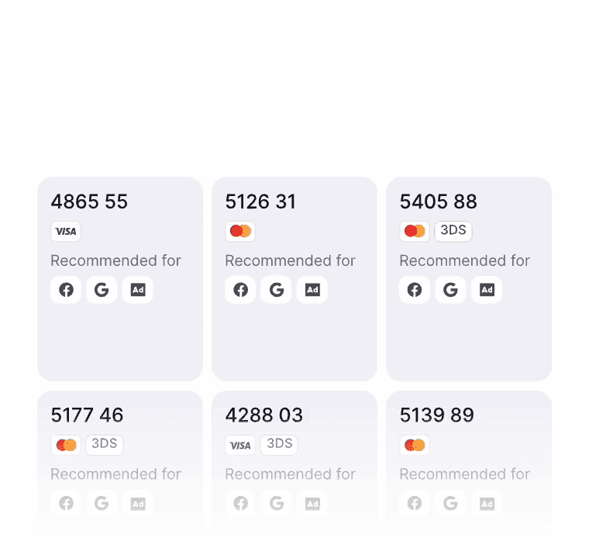Click Mastercard logo on card 5126 31
589x558 pixels.
tap(240, 231)
